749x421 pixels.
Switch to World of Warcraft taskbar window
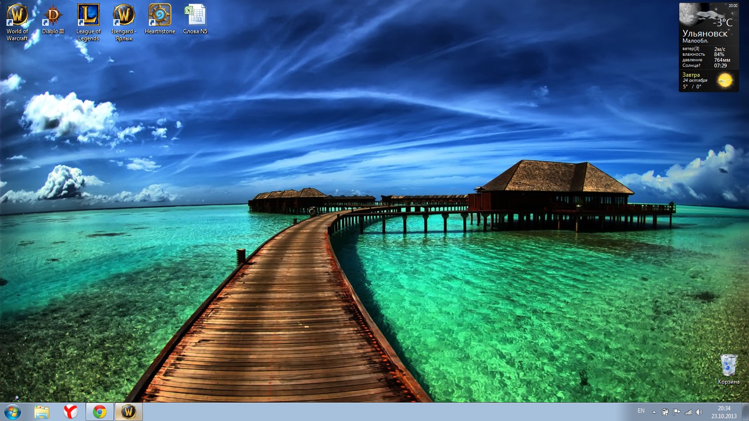pos(129,412)
